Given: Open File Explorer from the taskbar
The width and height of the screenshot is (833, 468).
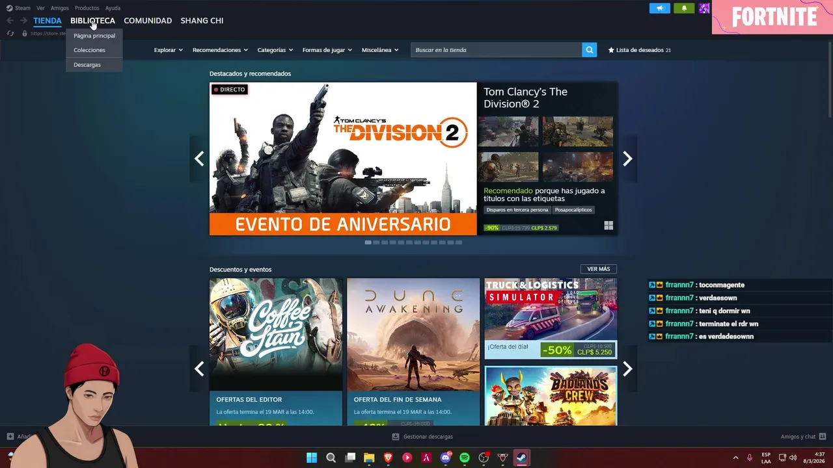Looking at the screenshot, I should click(x=369, y=458).
